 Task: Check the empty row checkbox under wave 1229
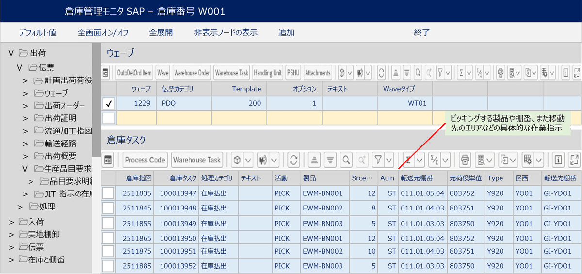coord(109,118)
